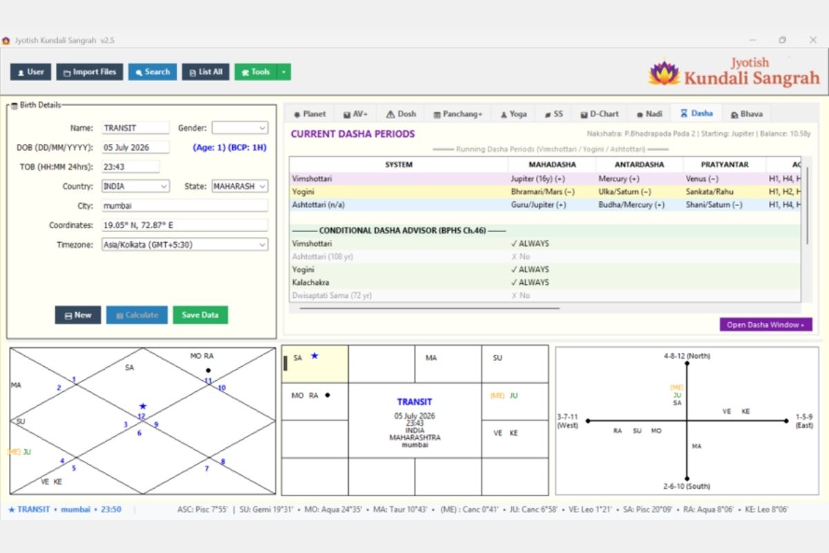Expand the Tools dropdown arrow
The image size is (829, 553).
coord(284,72)
